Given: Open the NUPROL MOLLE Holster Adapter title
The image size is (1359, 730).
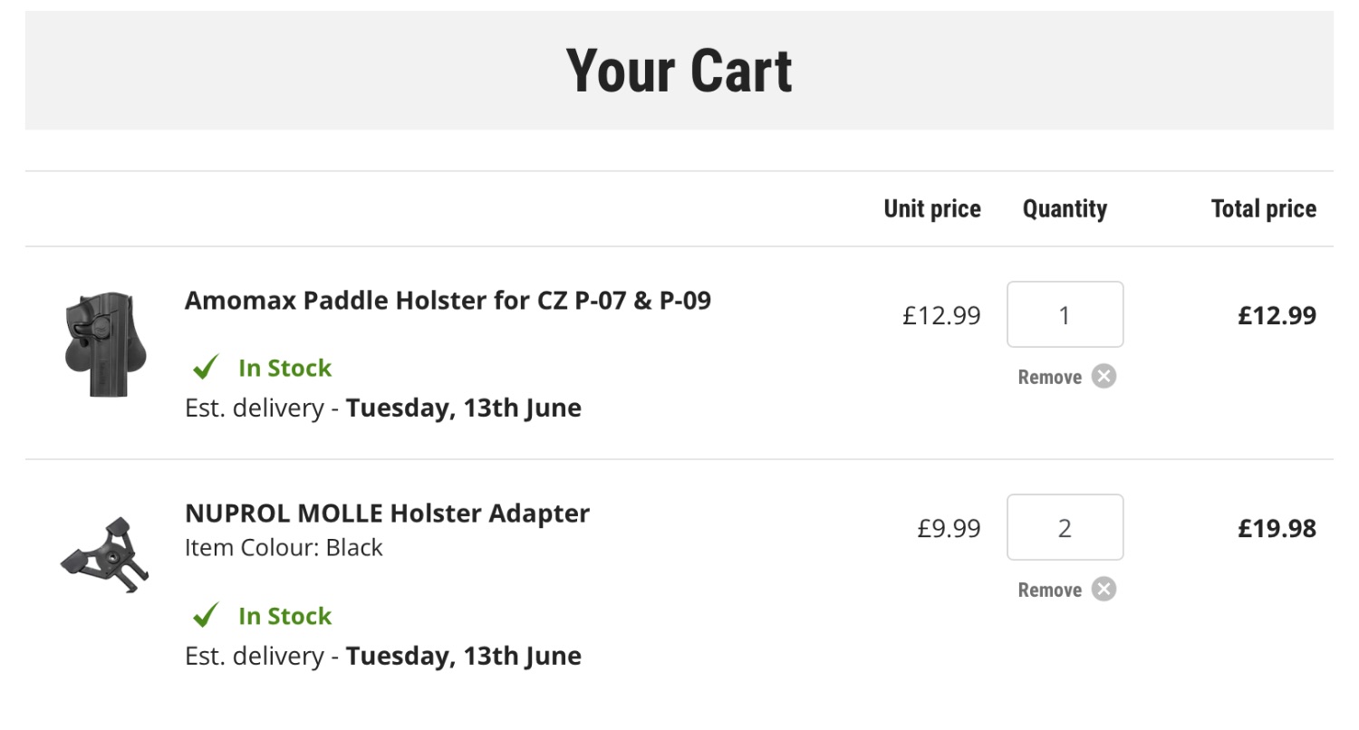Looking at the screenshot, I should [x=387, y=513].
